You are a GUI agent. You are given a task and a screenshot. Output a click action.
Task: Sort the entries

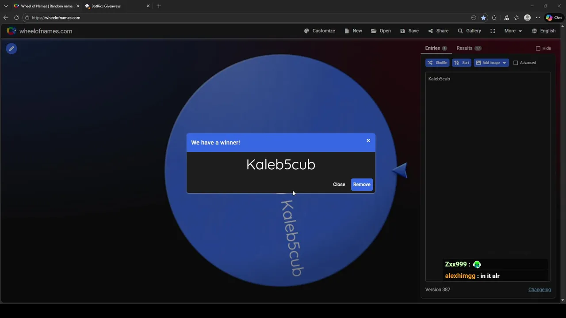[x=462, y=63]
